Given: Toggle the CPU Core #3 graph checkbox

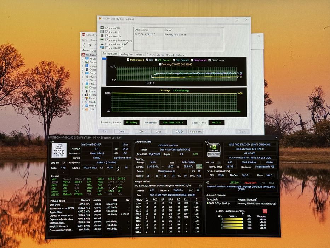Looking at the screenshot, I should click(192, 60).
